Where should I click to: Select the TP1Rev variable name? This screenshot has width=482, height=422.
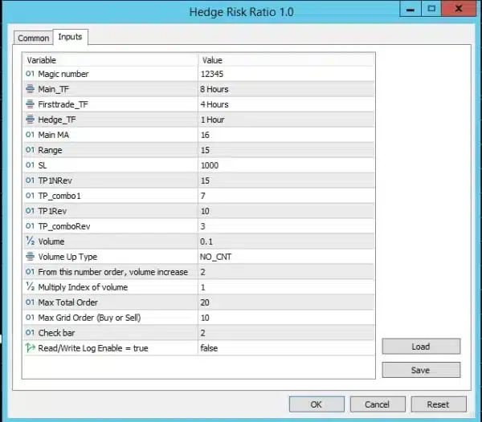(x=52, y=211)
